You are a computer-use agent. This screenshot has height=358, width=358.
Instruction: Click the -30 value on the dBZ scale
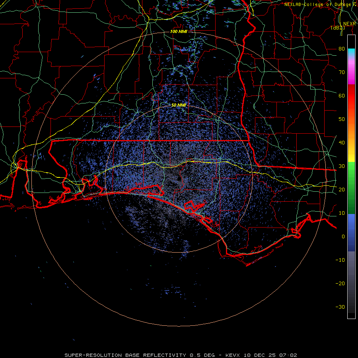tap(340, 307)
